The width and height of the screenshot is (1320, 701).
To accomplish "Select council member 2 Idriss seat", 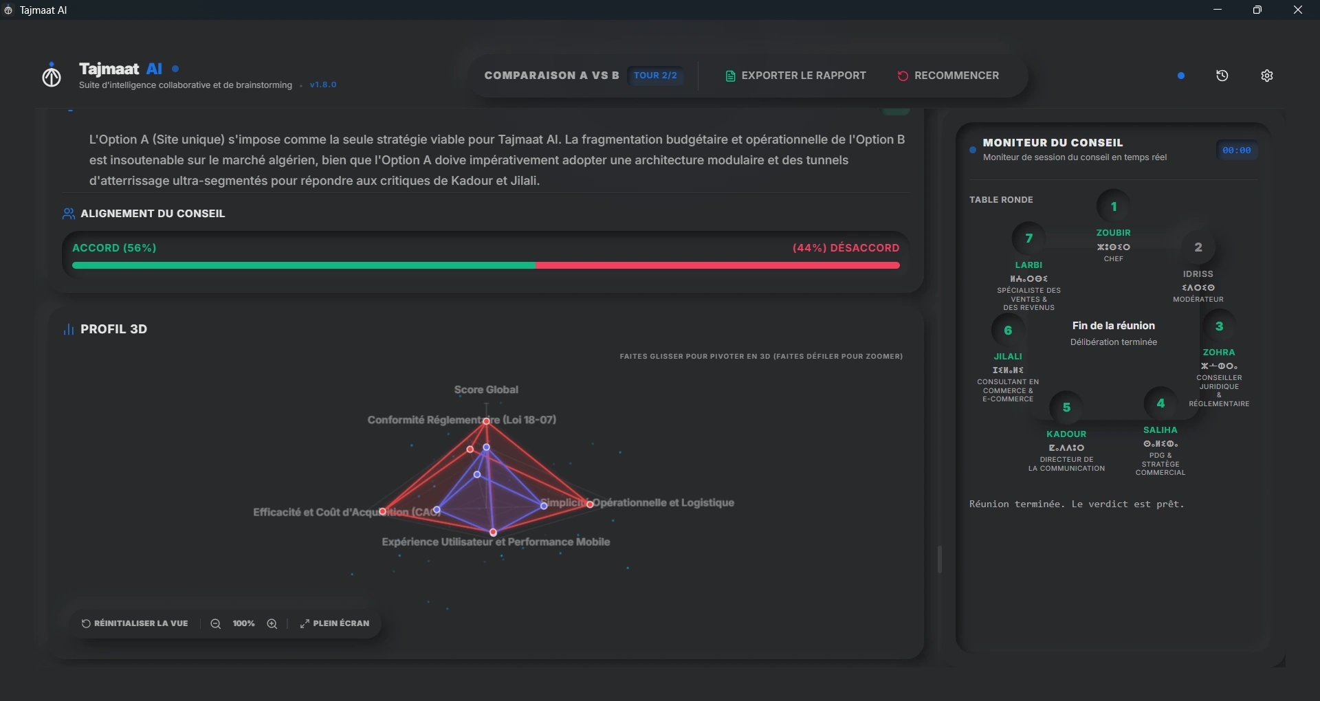I will click(x=1198, y=247).
